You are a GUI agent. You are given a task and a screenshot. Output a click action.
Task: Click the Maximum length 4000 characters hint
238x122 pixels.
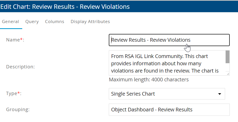[x=149, y=80]
